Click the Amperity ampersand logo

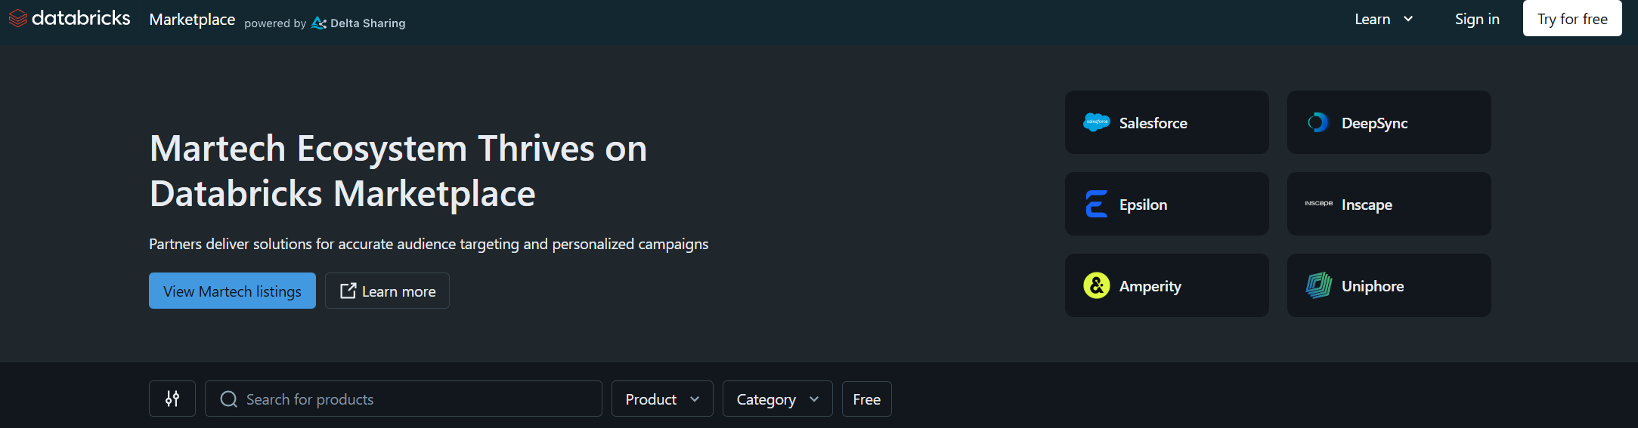point(1096,285)
